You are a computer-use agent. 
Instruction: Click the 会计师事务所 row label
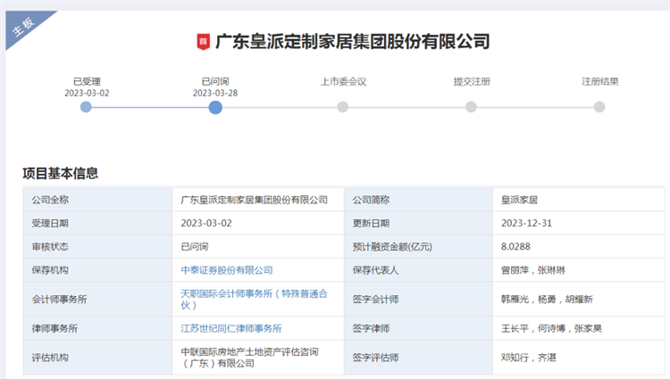coord(59,300)
